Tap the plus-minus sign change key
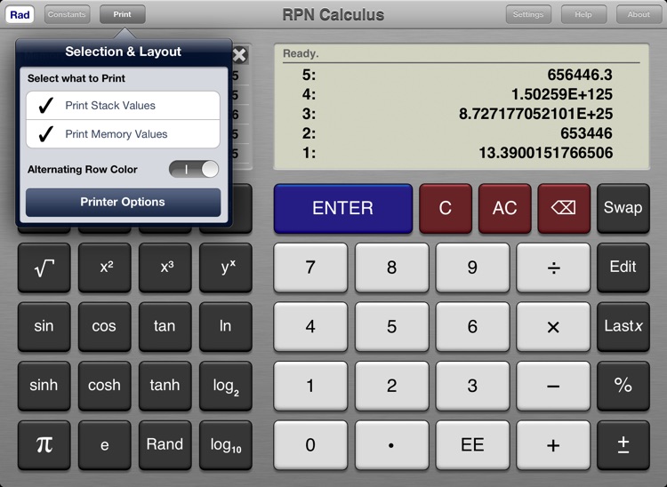Screen dimensions: 667x487 623,444
